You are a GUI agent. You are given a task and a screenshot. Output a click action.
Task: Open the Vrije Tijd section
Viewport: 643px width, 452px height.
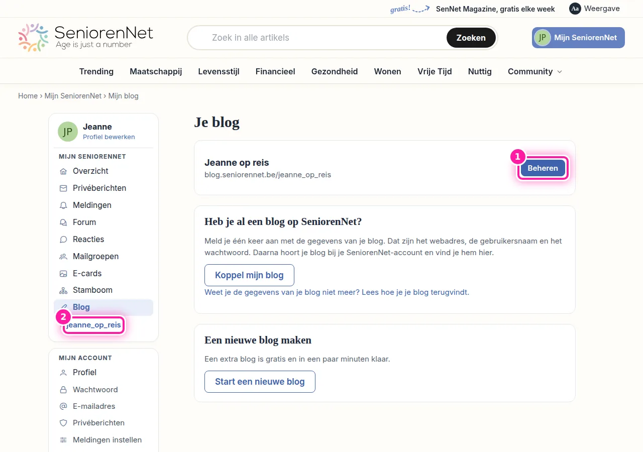pyautogui.click(x=435, y=71)
